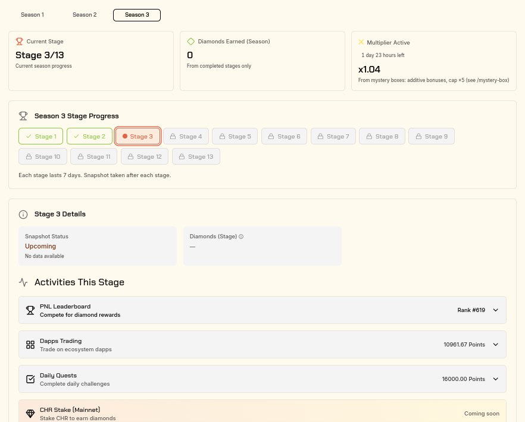Viewport: 525px width, 422px height.
Task: Click the CHR Stake diamond icon
Action: click(30, 414)
